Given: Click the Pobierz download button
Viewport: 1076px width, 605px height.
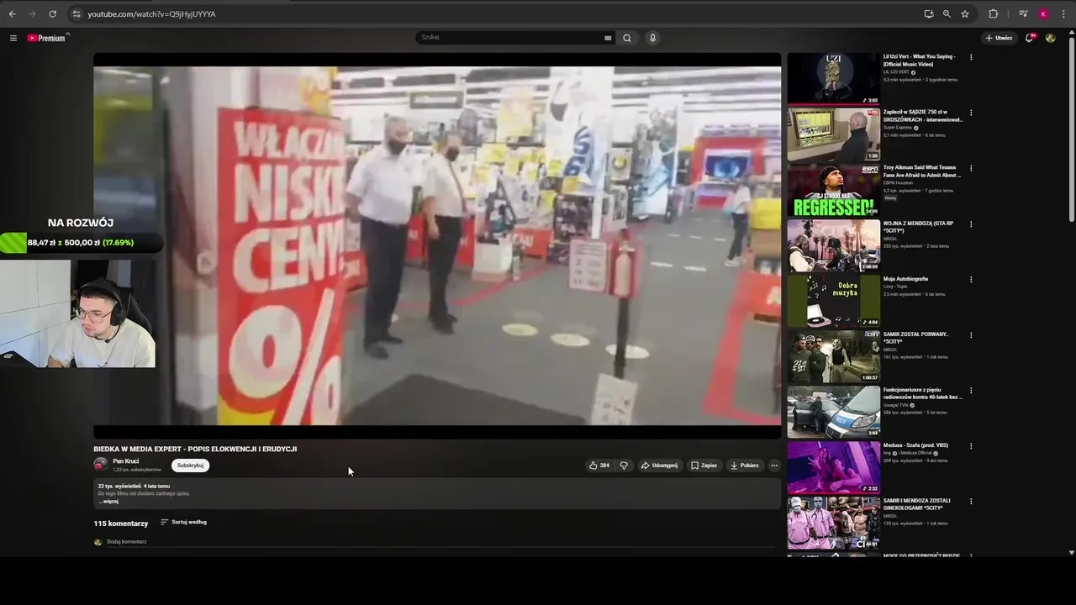Looking at the screenshot, I should click(745, 466).
